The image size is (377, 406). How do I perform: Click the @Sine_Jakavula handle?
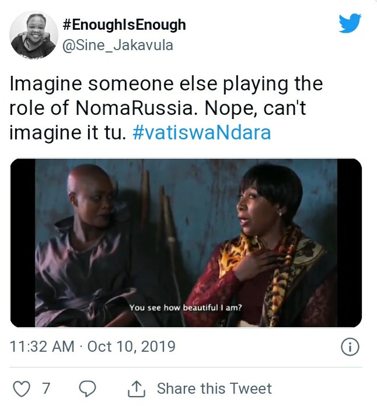click(x=118, y=45)
